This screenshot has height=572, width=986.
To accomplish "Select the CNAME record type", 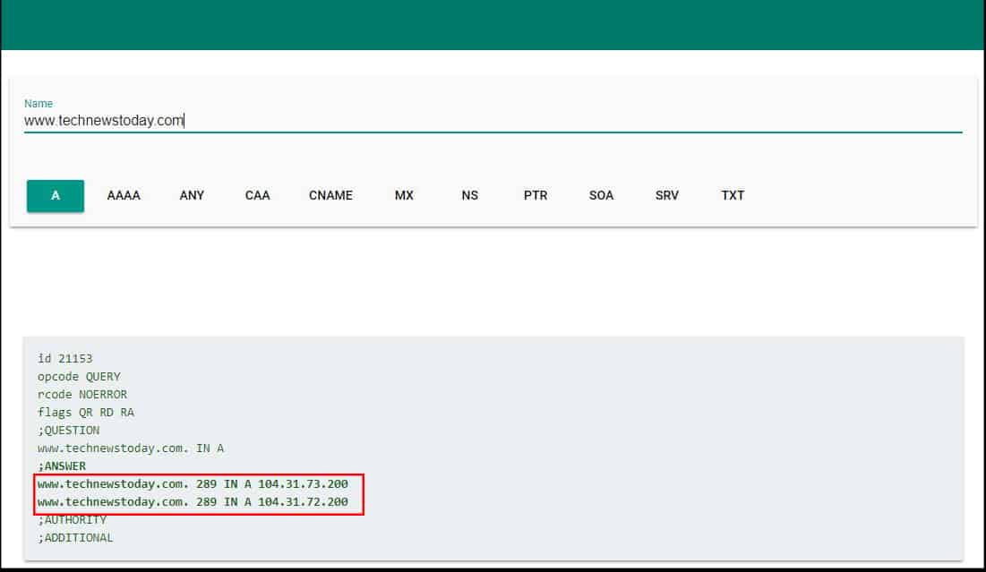I will click(x=330, y=195).
